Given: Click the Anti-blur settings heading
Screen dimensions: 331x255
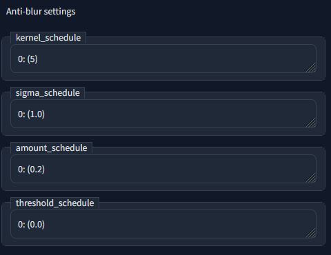Looking at the screenshot, I should [41, 12].
